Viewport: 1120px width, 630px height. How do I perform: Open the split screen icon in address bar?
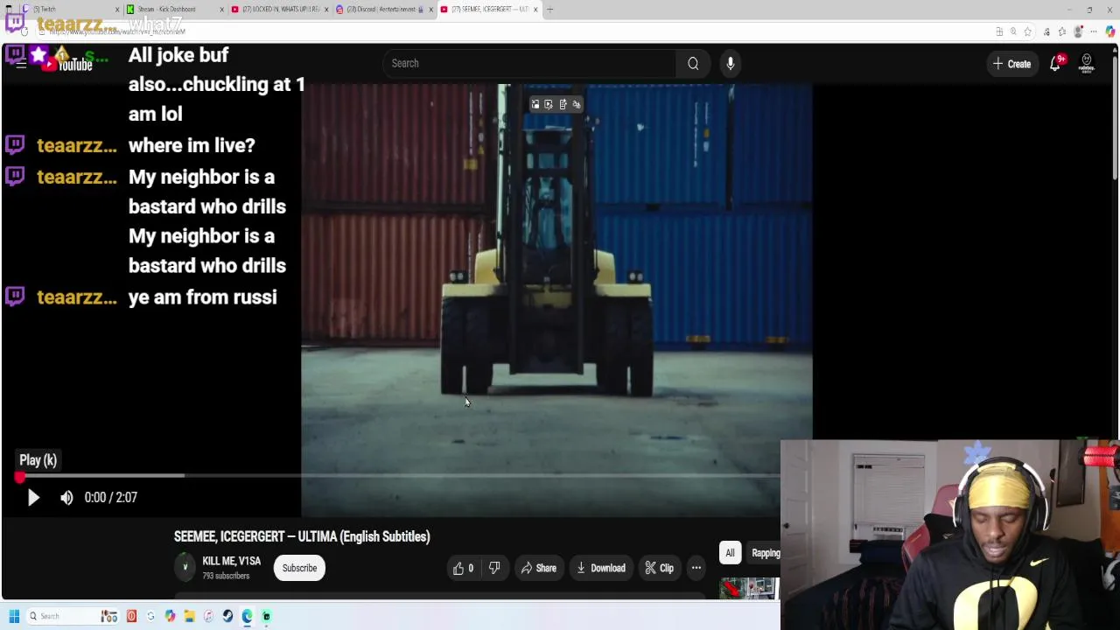999,31
